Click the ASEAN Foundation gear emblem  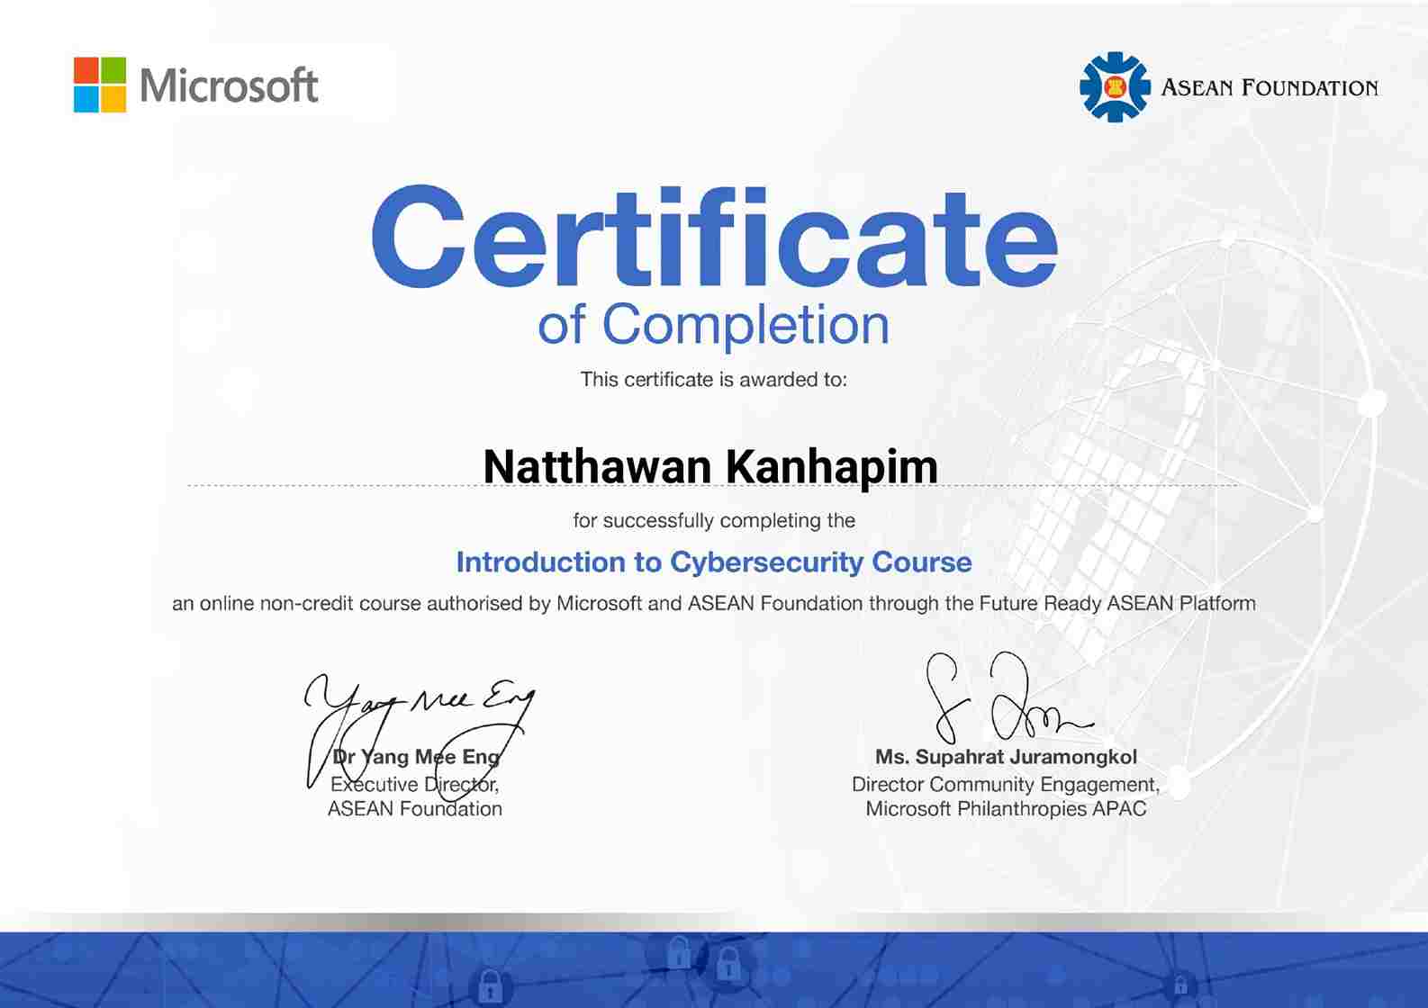(x=1115, y=87)
